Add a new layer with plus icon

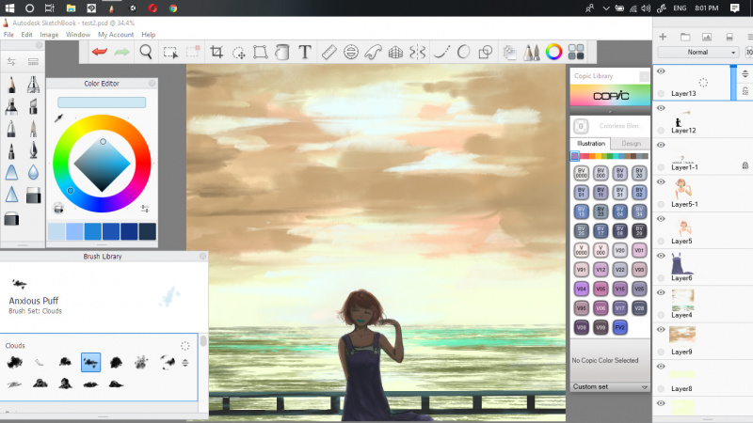(x=663, y=37)
